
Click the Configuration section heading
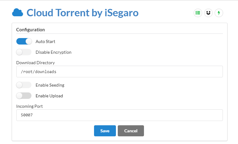click(31, 30)
